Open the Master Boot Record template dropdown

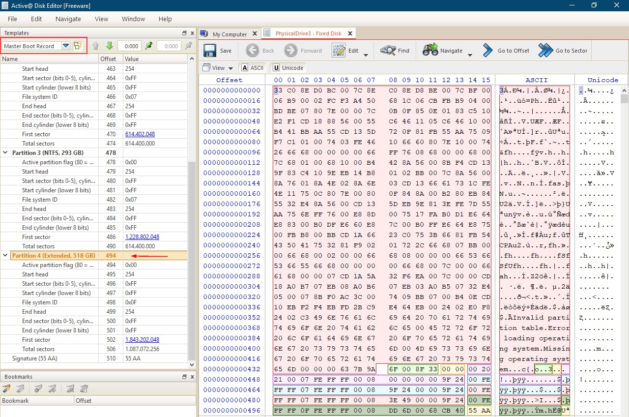click(65, 46)
